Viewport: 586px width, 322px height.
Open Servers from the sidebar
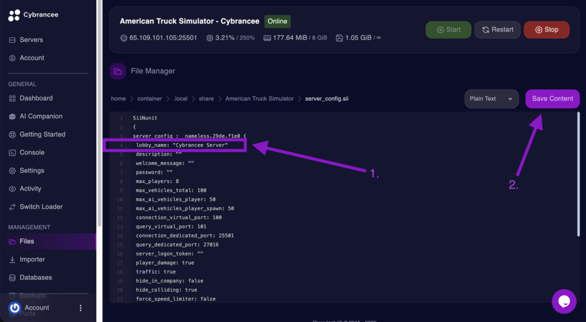tap(31, 39)
